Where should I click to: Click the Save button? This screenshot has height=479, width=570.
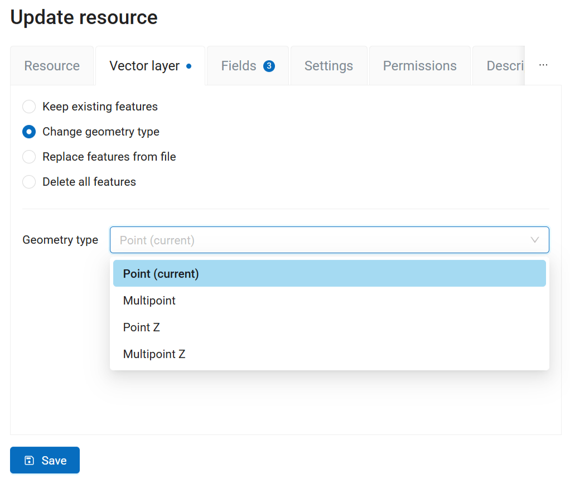45,460
